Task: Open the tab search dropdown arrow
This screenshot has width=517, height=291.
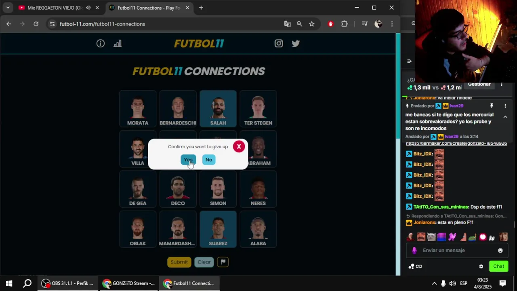Action: tap(8, 8)
